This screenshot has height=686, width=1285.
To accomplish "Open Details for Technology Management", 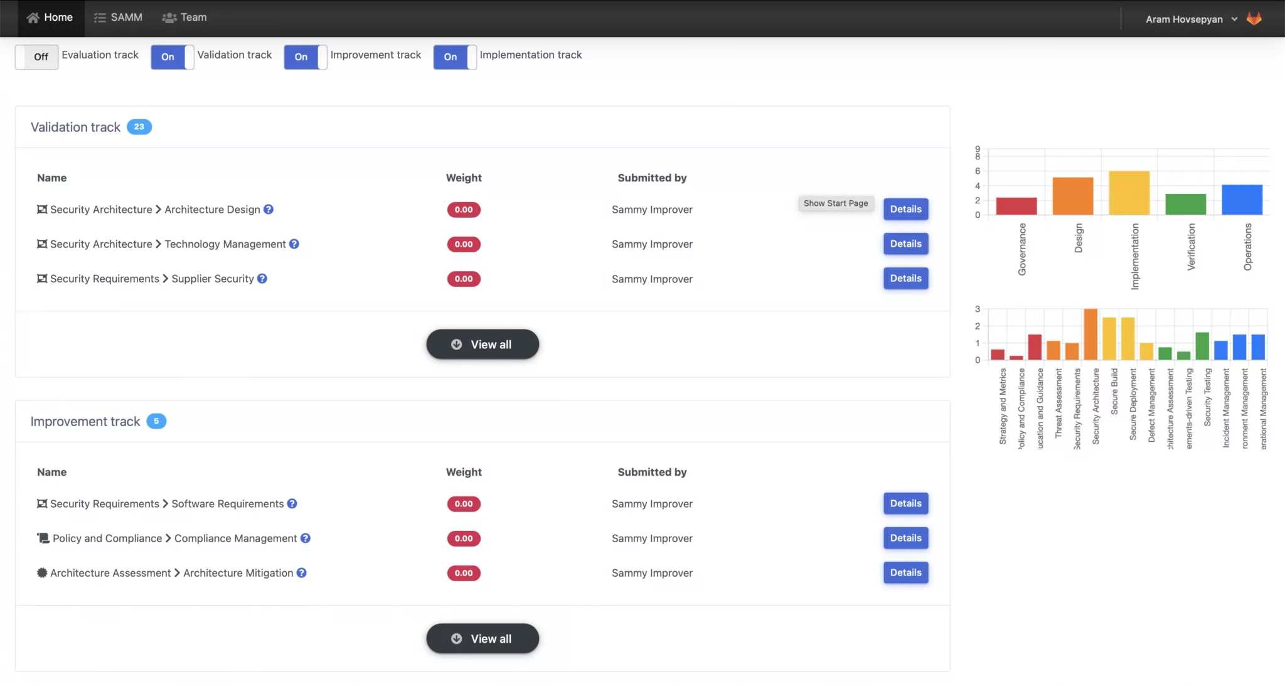I will 905,244.
